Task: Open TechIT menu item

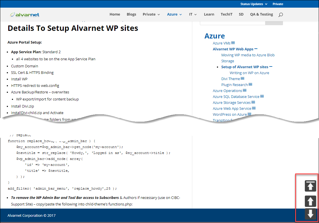Action: click(x=227, y=14)
